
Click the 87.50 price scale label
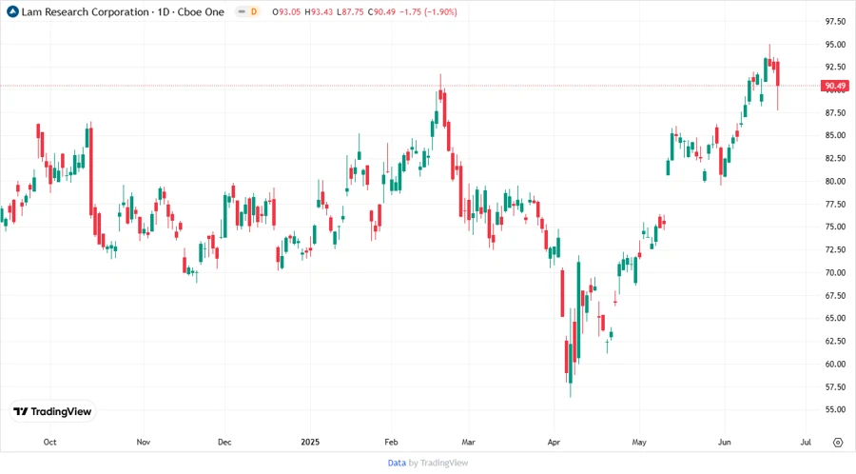pyautogui.click(x=835, y=112)
